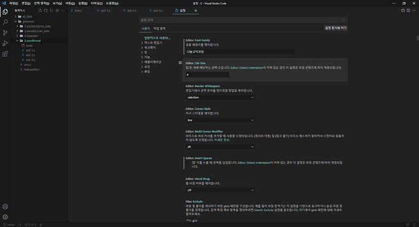Switch to the ex5-3.c editor tab
419x227 pixels.
click(x=158, y=11)
